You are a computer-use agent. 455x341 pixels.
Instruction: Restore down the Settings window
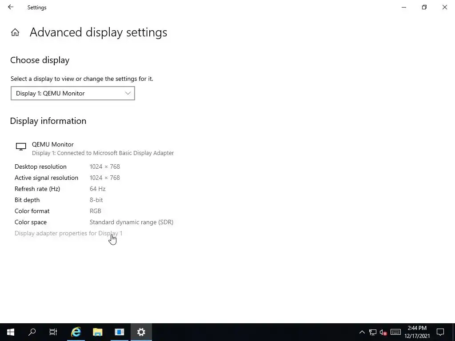(x=424, y=7)
